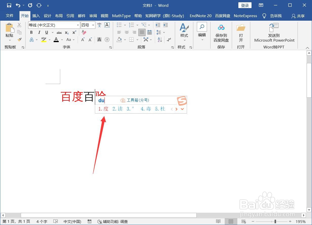The width and height of the screenshot is (312, 225).
Task: Toggle character shading A
Action: pos(99,40)
